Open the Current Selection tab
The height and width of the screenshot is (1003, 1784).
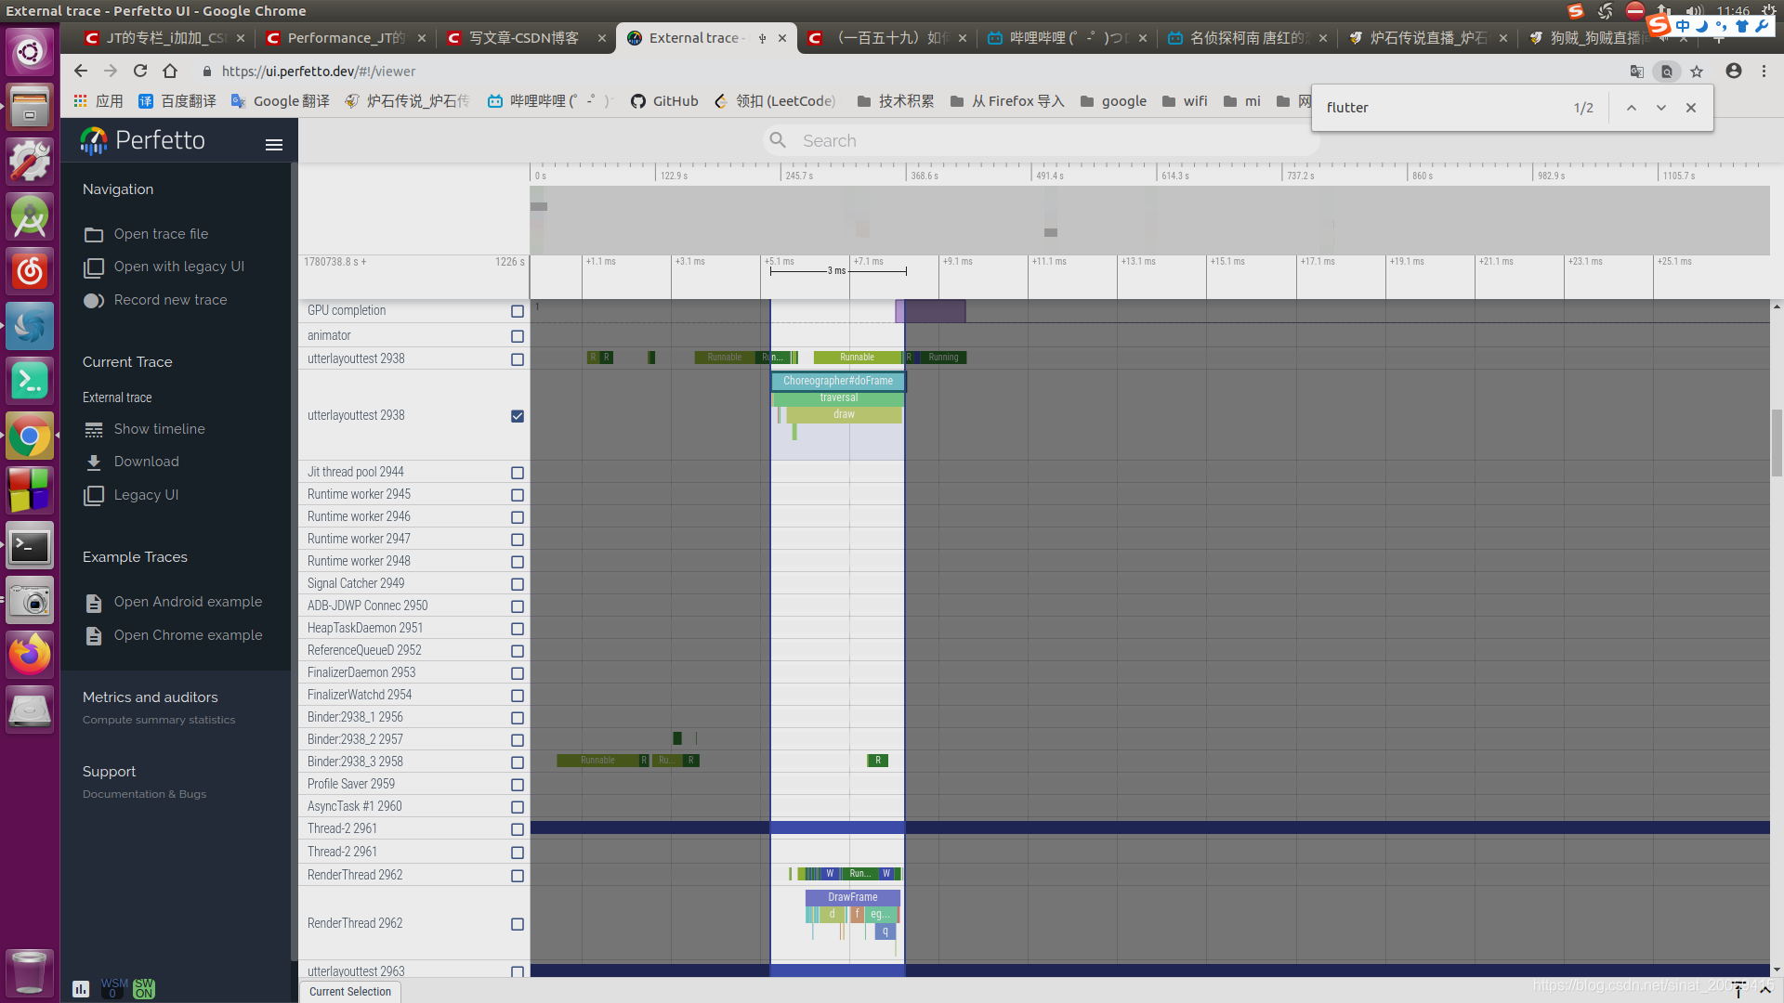point(350,992)
